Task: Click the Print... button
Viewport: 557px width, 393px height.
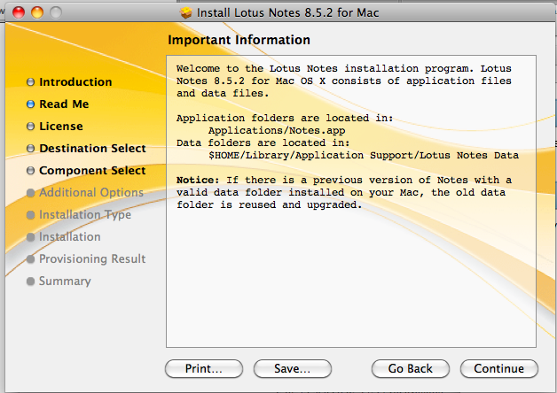Action: [x=204, y=368]
